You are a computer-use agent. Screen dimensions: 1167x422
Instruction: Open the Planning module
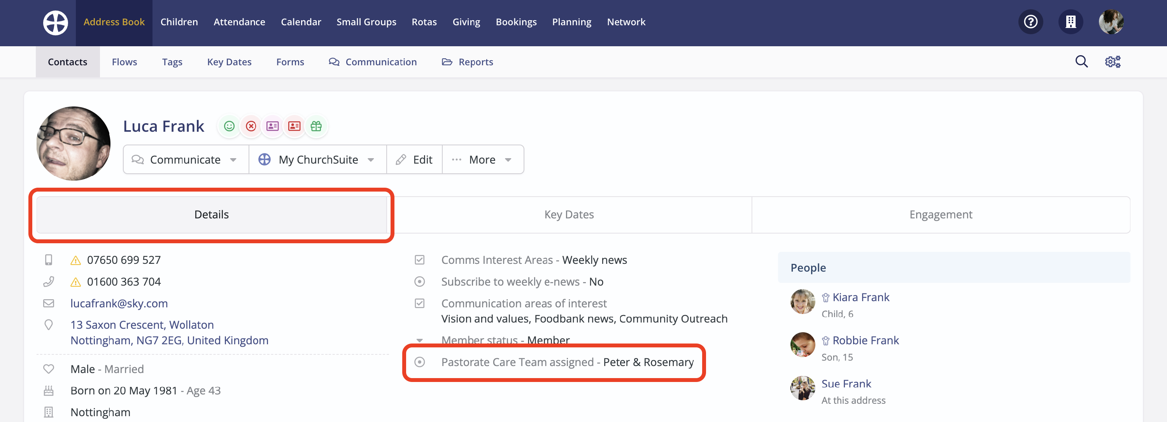pyautogui.click(x=572, y=22)
